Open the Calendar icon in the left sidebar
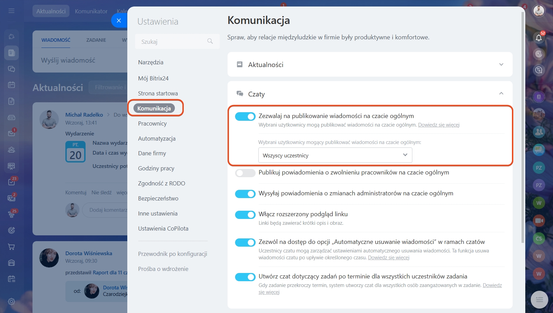This screenshot has width=553, height=313. [11, 85]
